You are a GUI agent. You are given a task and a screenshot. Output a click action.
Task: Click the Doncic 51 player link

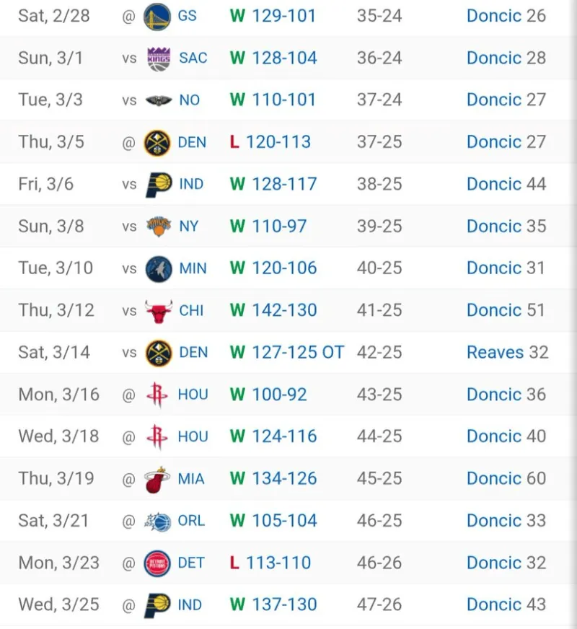coord(506,311)
